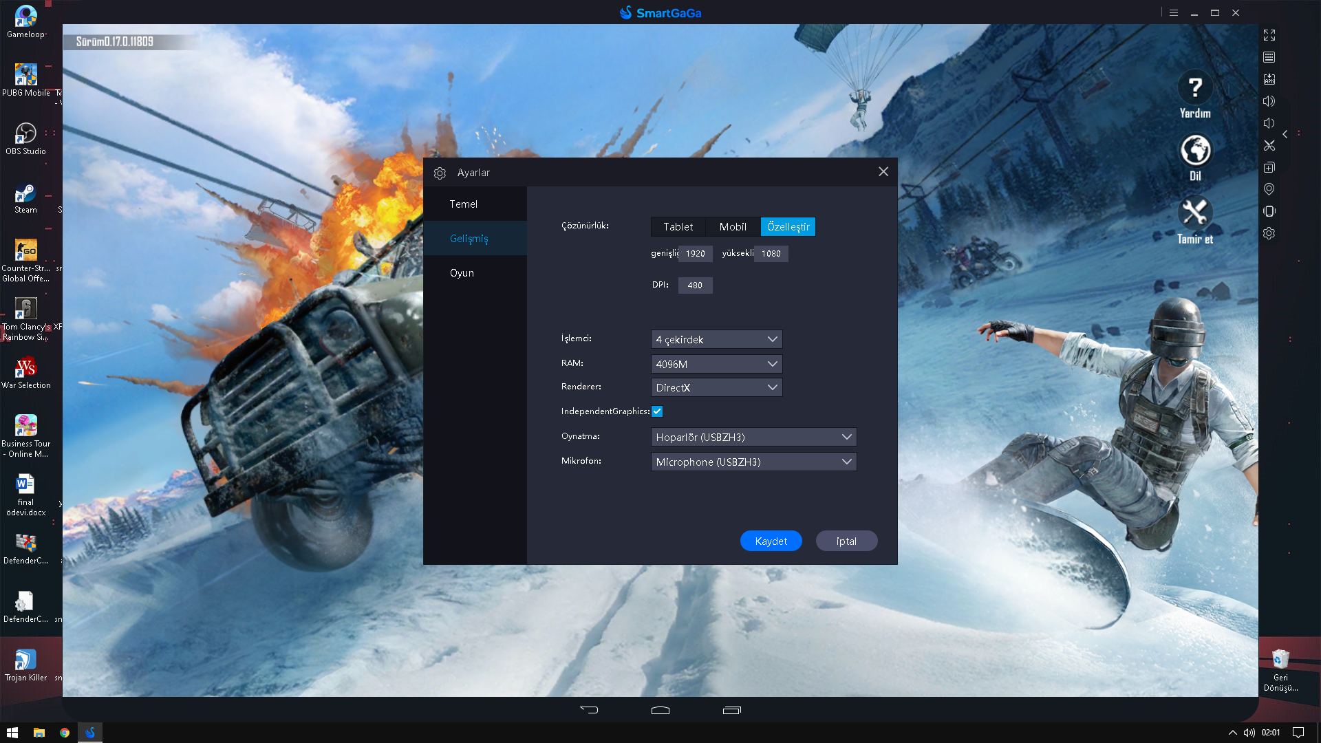Image resolution: width=1321 pixels, height=743 pixels.
Task: Open the Windows notification center
Action: coord(1298,733)
